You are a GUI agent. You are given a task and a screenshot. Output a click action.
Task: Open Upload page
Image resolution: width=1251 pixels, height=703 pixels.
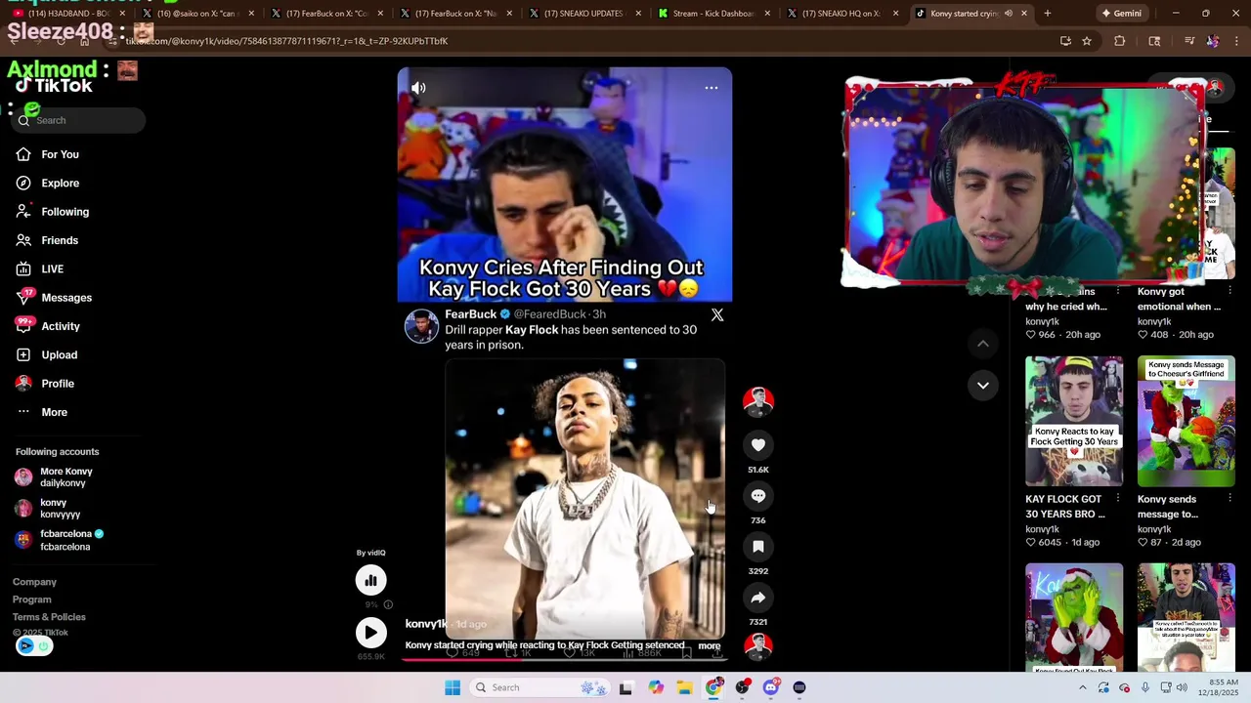pyautogui.click(x=59, y=354)
